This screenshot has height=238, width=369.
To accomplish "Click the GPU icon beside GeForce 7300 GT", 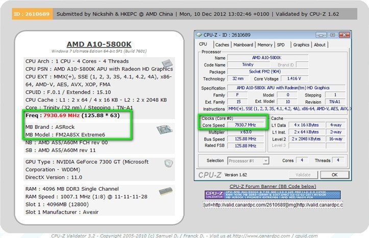I will pos(167,163).
